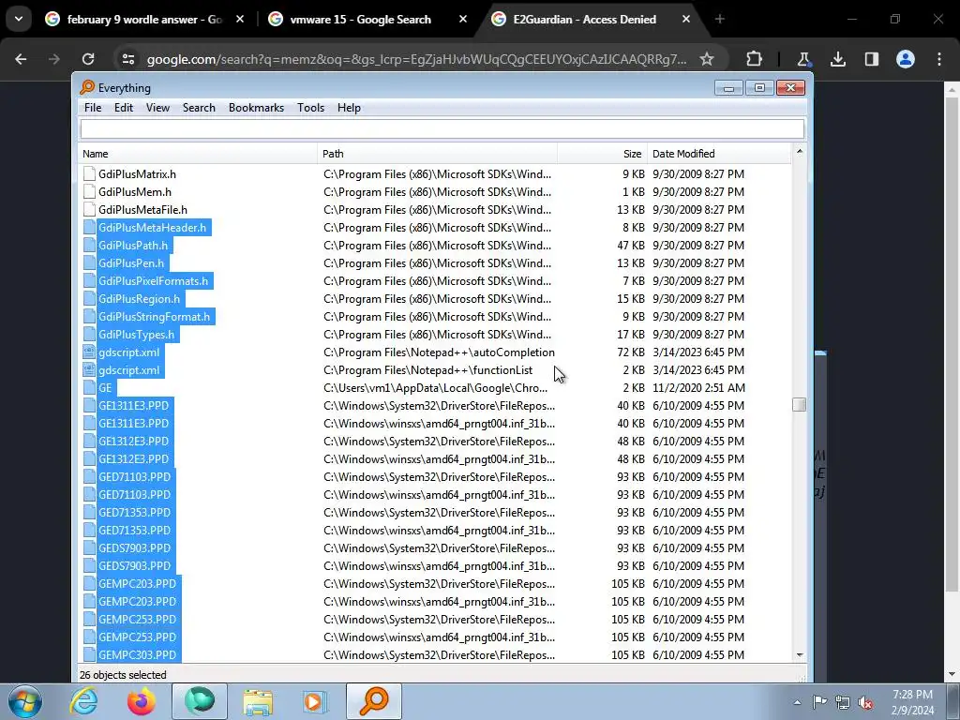Select the GE file in Chrome AppData
Image resolution: width=960 pixels, height=720 pixels.
105,387
